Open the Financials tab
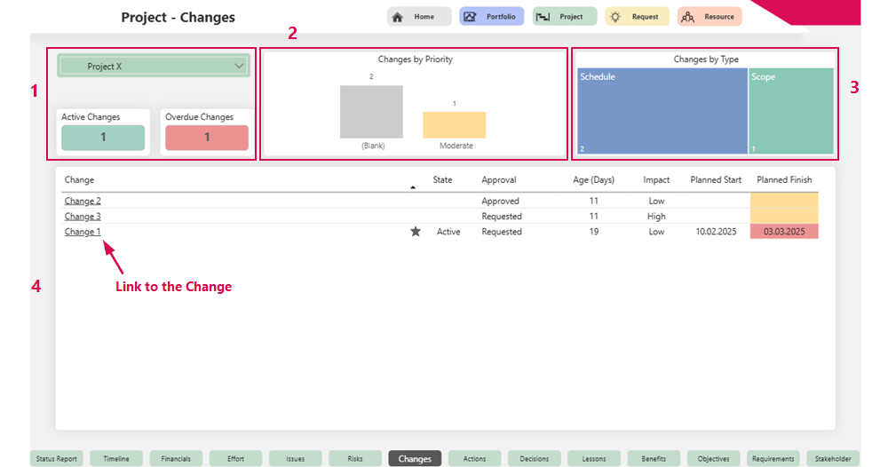The image size is (888, 467). (x=176, y=459)
